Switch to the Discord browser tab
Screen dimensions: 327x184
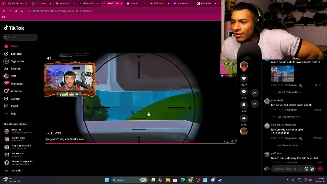[x=136, y=3]
